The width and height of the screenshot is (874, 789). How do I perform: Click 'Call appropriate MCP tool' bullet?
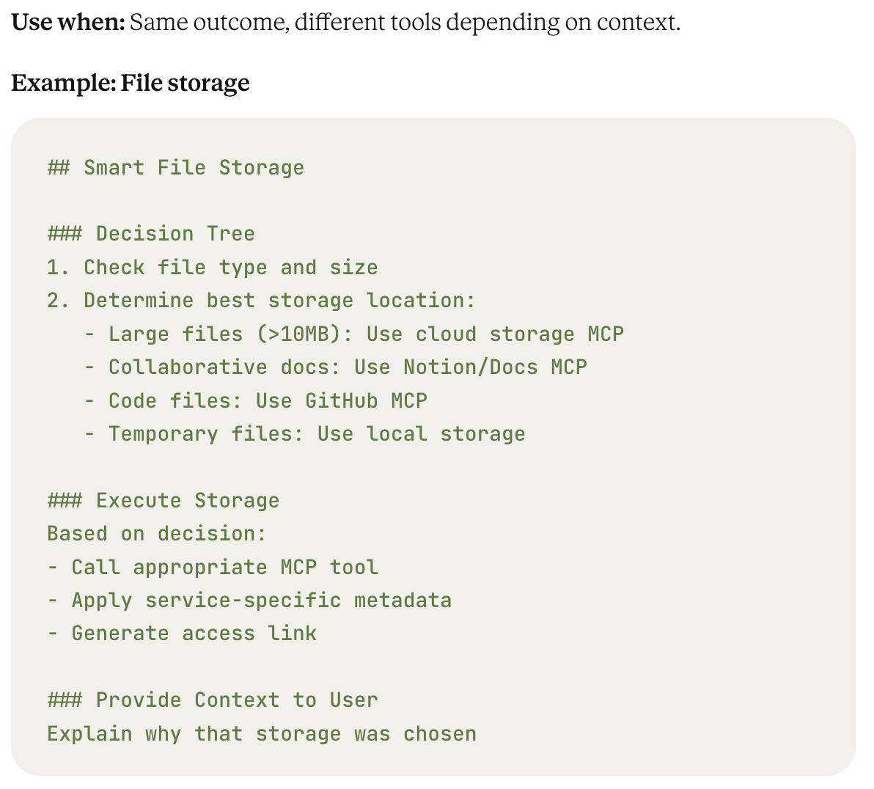point(213,567)
